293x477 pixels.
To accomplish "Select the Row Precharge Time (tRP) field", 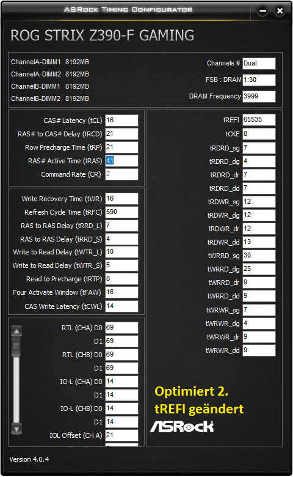I will click(121, 147).
